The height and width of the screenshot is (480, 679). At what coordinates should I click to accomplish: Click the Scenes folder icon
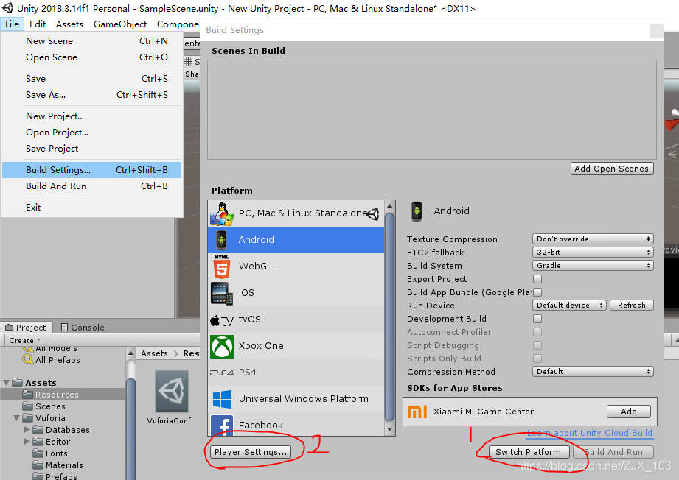(x=28, y=406)
